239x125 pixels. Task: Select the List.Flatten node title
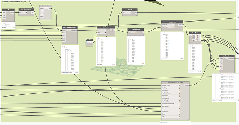point(106,27)
